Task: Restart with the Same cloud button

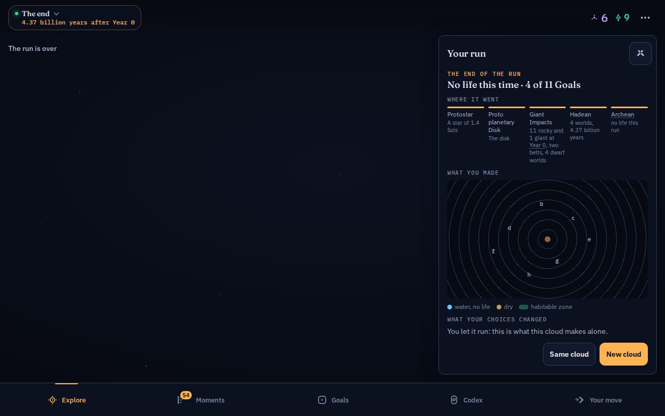Action: click(x=569, y=354)
